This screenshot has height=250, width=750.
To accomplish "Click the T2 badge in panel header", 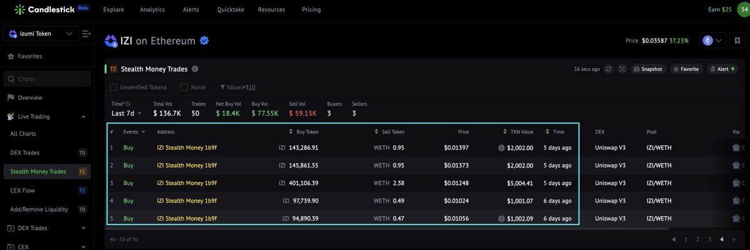I will coord(113,69).
